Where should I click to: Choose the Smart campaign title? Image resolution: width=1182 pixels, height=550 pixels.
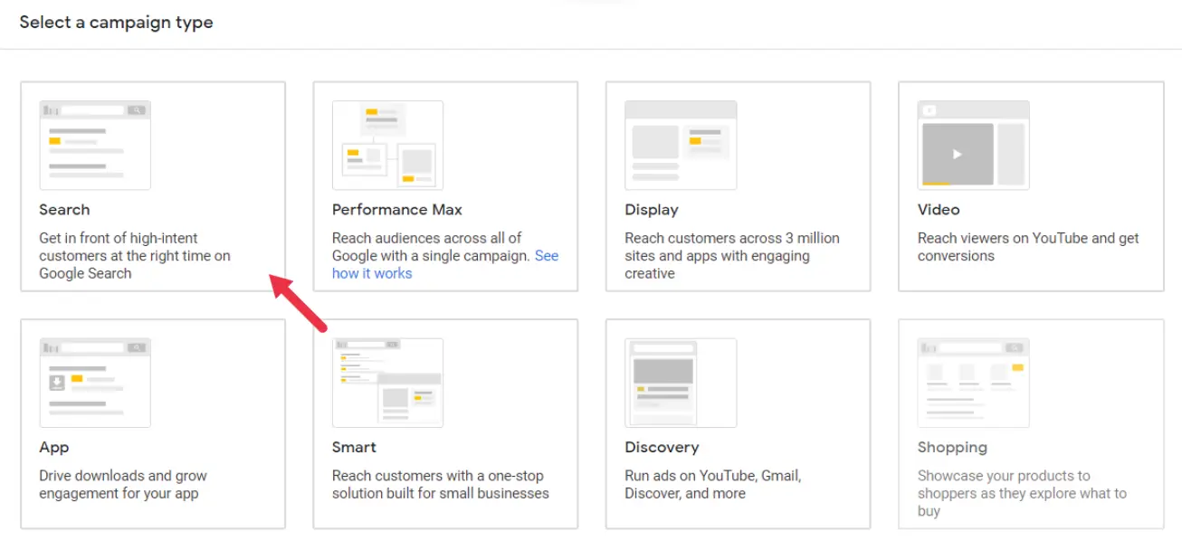pos(354,448)
